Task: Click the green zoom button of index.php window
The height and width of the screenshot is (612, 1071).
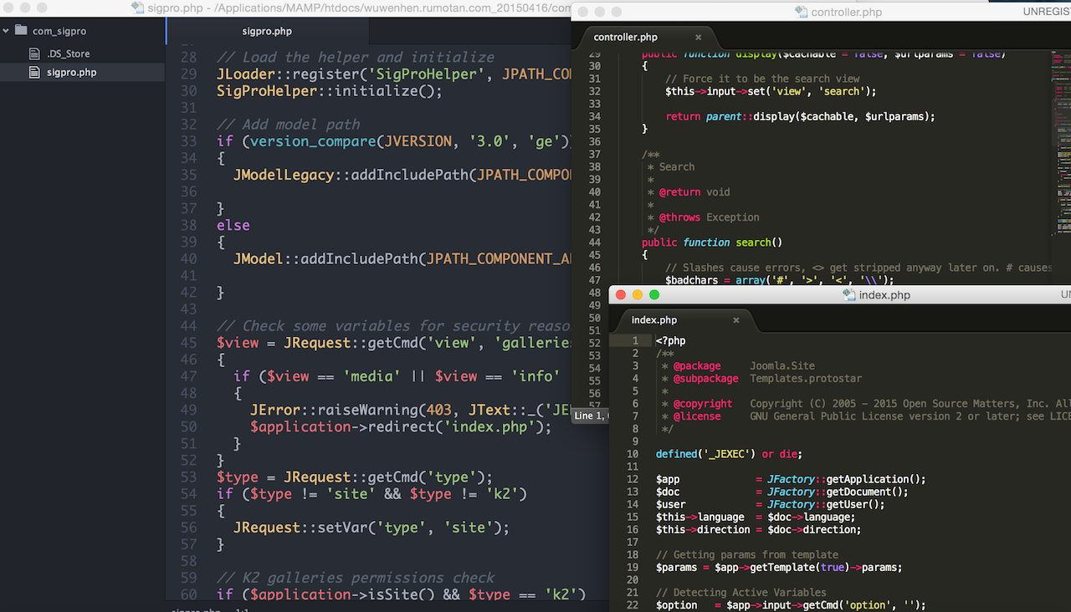Action: [x=654, y=294]
